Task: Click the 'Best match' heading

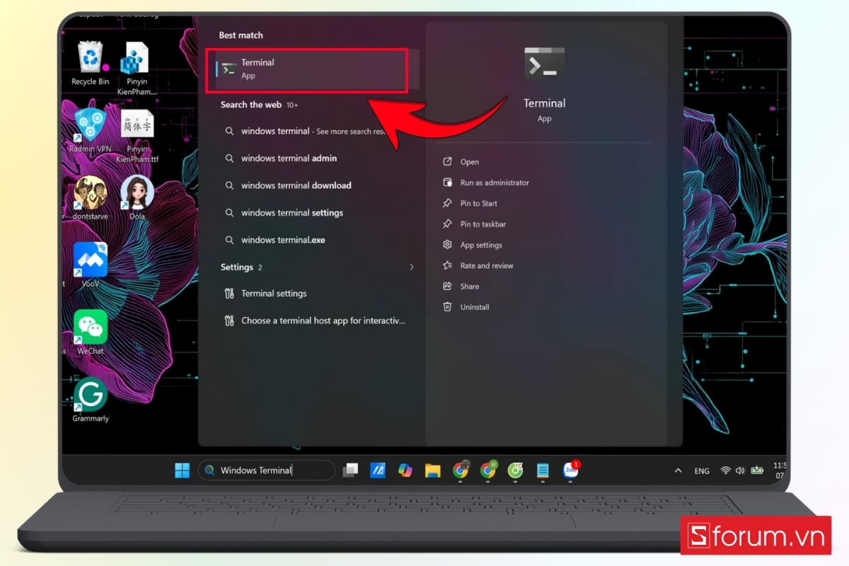Action: coord(241,35)
